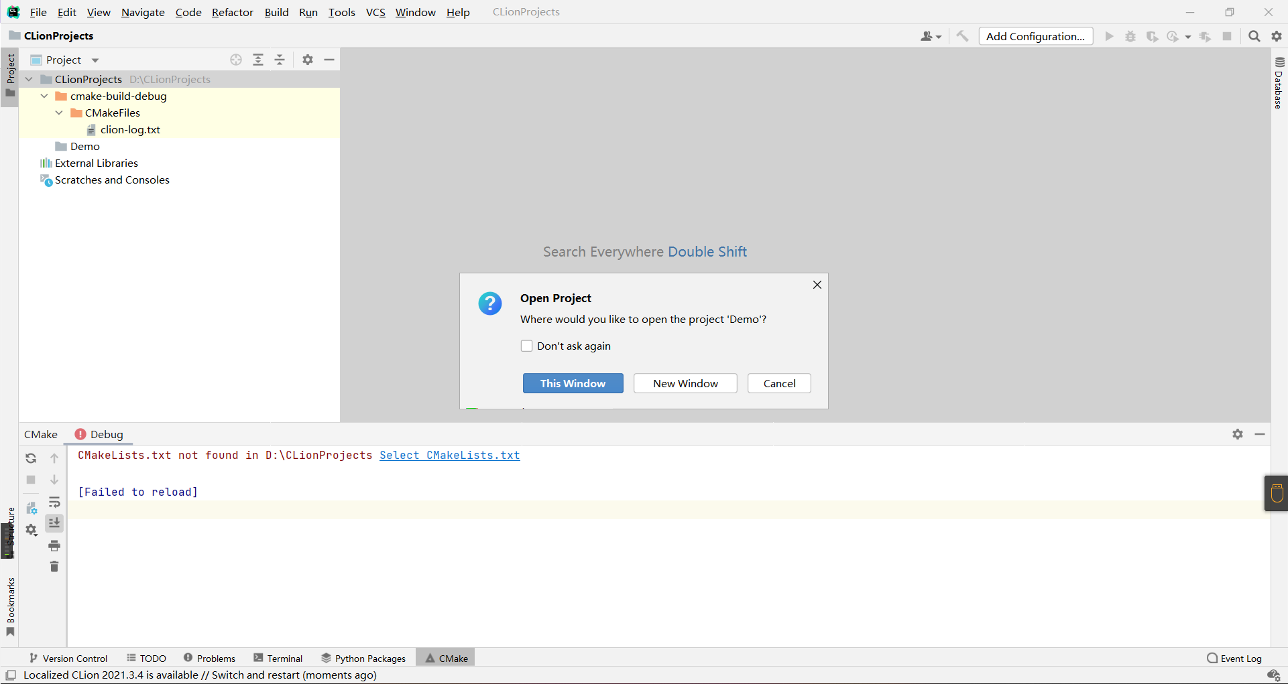Click the Clear All trash icon

coord(54,567)
